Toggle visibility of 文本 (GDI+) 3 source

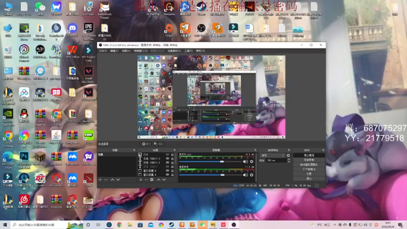click(167, 158)
